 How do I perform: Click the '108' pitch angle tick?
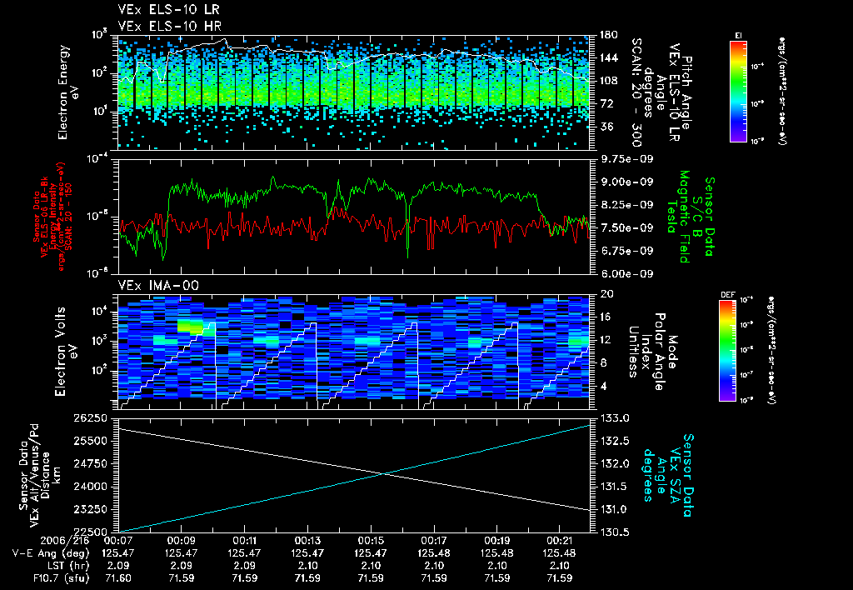[x=608, y=81]
